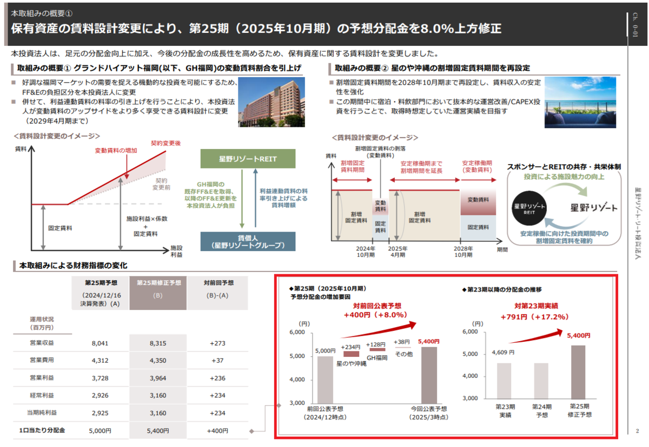Click the 1口当たり分配金 difference +400円
The image size is (649, 447).
pyautogui.click(x=217, y=430)
